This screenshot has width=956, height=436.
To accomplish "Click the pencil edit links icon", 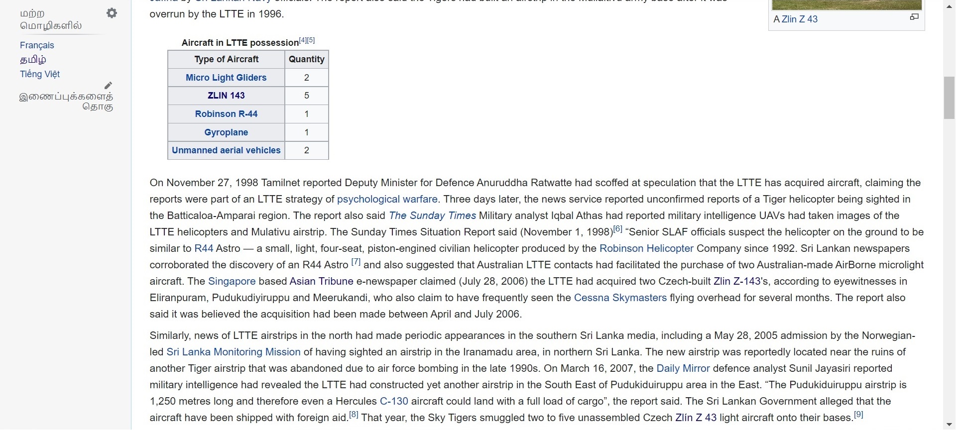I will [x=108, y=86].
